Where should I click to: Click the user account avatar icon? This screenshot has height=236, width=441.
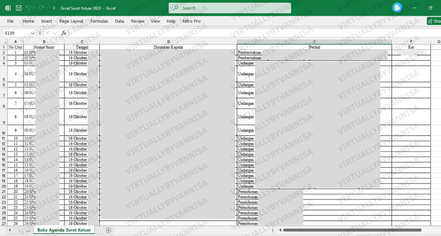point(397,8)
